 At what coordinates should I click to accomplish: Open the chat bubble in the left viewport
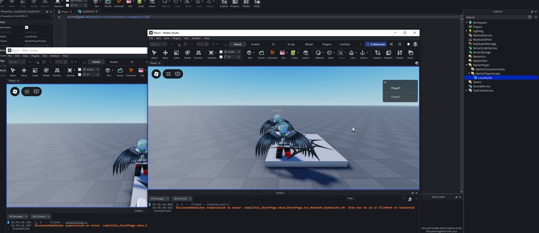(36, 92)
